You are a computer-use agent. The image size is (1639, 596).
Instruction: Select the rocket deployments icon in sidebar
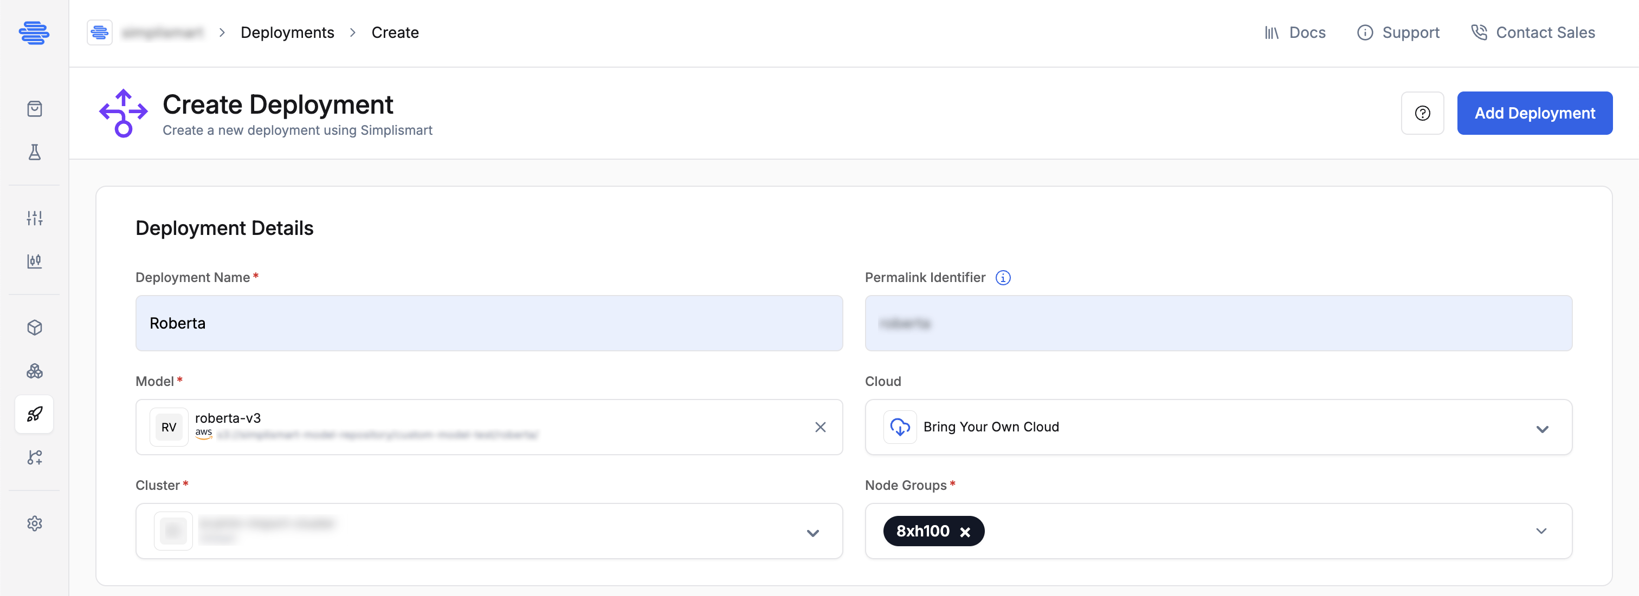(x=34, y=414)
